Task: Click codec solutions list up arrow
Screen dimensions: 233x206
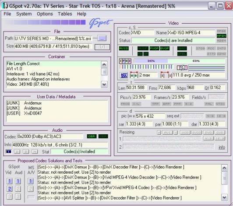Action: point(224,168)
